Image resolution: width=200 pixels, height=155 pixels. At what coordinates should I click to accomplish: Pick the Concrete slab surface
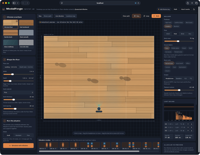(x=26, y=44)
